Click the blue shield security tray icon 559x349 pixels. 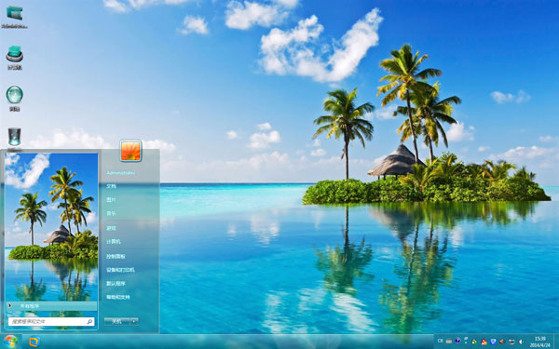point(493,342)
